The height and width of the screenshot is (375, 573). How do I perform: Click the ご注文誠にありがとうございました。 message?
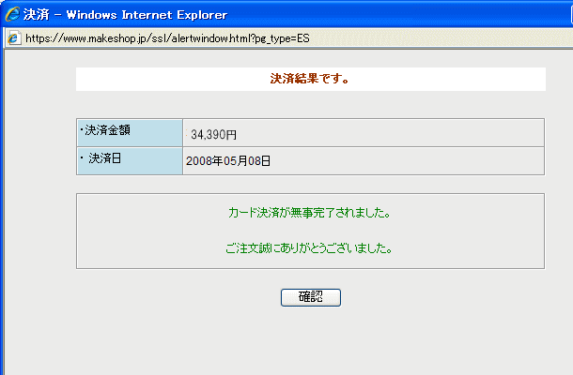tap(309, 248)
